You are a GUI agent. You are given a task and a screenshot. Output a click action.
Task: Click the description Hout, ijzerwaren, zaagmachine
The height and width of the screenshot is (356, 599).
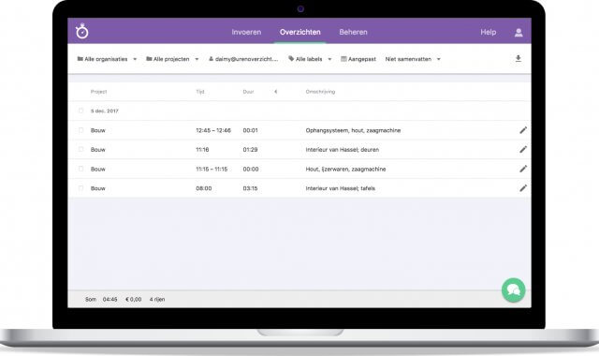(345, 169)
